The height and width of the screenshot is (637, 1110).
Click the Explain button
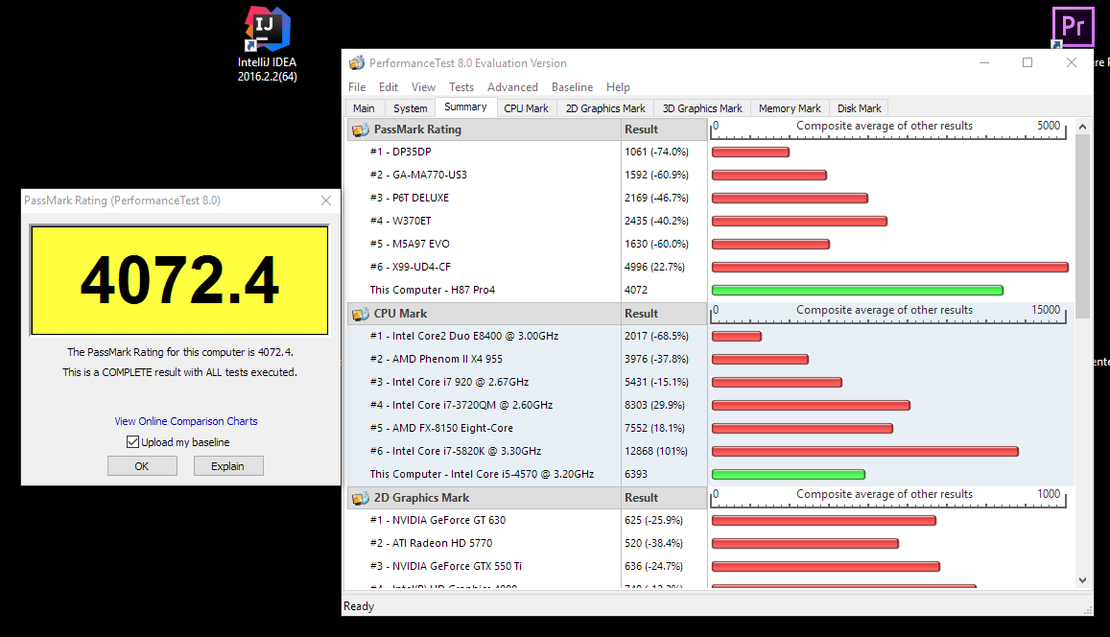(x=228, y=465)
